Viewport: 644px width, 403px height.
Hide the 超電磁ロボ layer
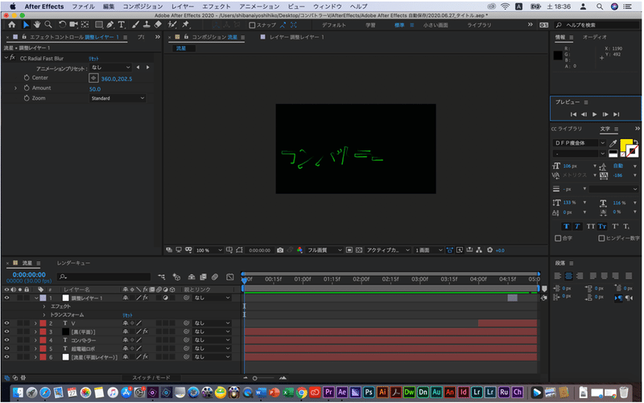(6, 348)
